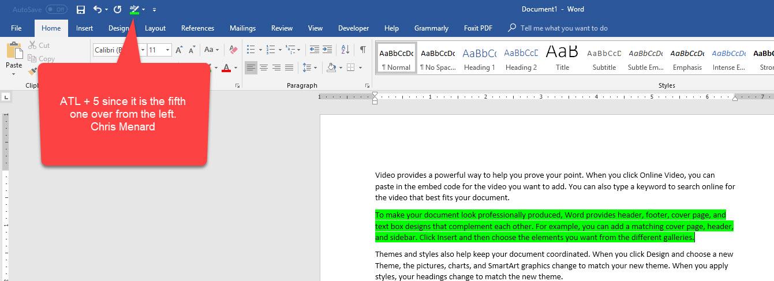Open the font size dropdown arrow
774x281 pixels.
167,50
